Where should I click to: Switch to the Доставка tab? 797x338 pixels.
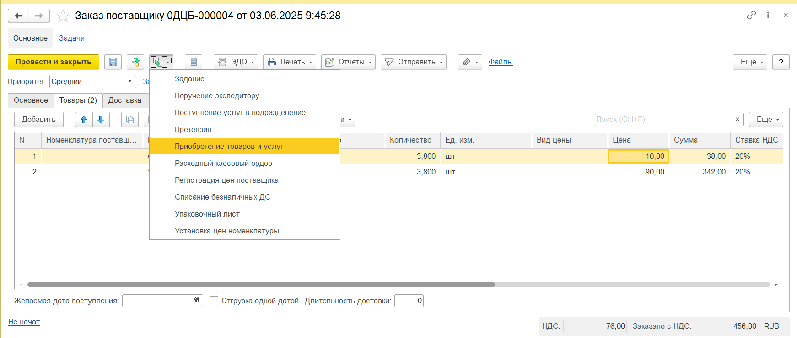[x=124, y=100]
